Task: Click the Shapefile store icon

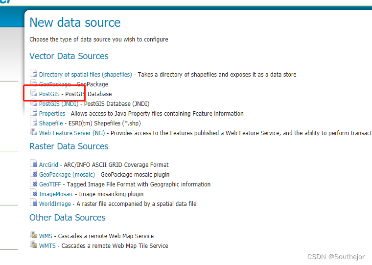Action: (34, 122)
